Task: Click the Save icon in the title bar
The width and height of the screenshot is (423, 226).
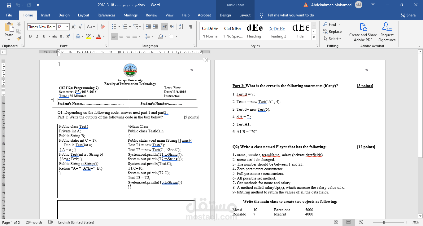Action: [9, 5]
